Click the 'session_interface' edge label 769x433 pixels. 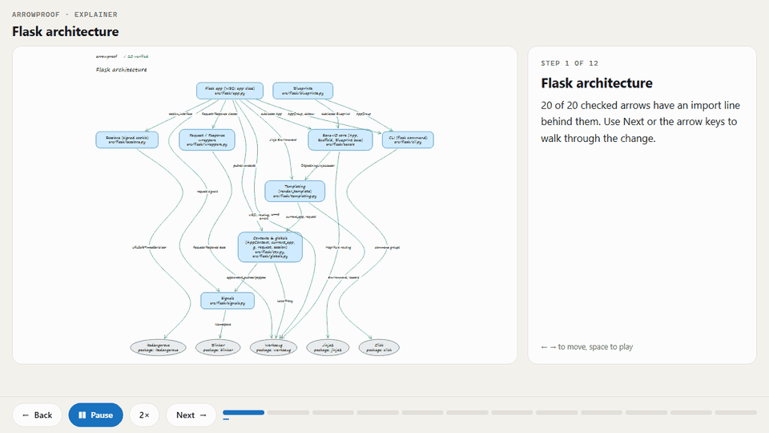point(180,114)
